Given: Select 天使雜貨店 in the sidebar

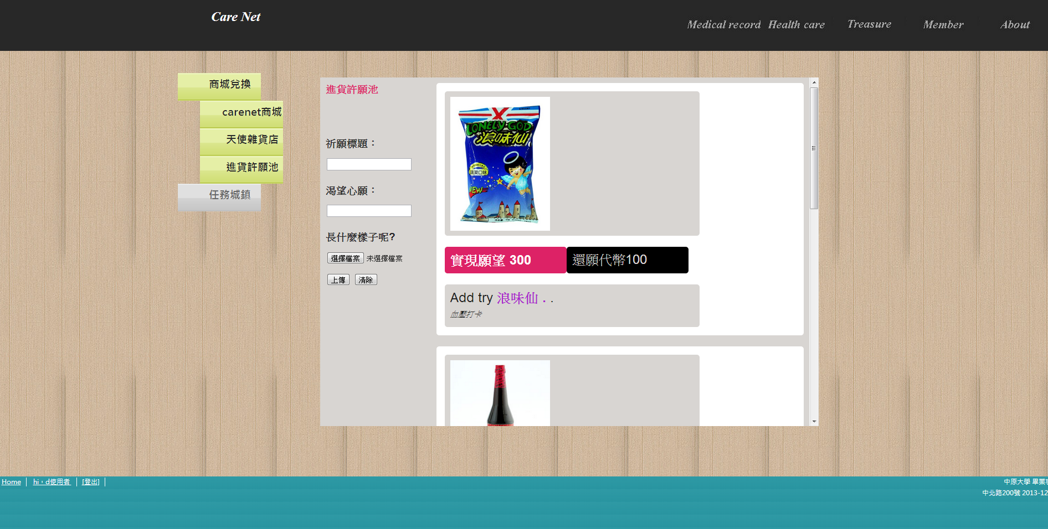Looking at the screenshot, I should (x=242, y=141).
